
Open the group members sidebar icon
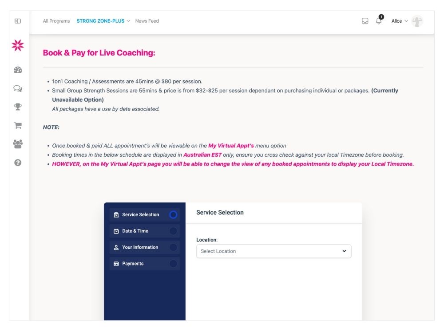click(18, 144)
